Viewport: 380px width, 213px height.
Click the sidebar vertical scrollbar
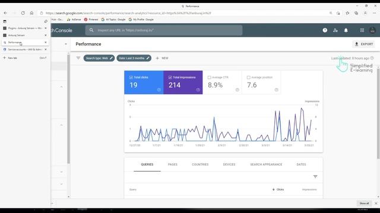(69, 109)
